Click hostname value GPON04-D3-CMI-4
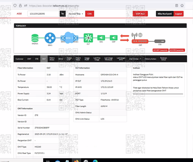The image size is (193, 162). [109, 75]
